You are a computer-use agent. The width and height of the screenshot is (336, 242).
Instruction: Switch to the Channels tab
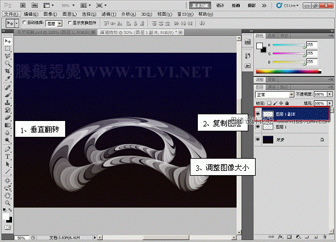coord(272,87)
